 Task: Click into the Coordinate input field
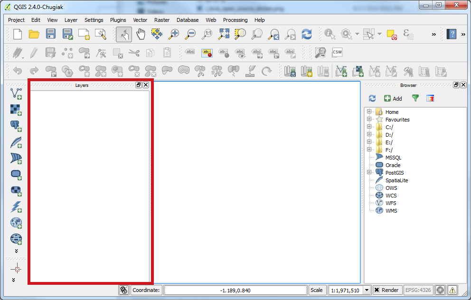click(x=235, y=290)
